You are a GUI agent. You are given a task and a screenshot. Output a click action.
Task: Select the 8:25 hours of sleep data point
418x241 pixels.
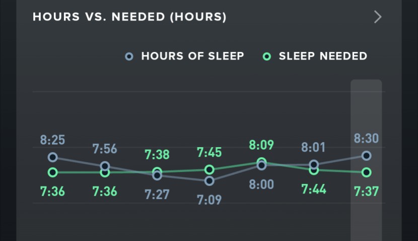52,157
